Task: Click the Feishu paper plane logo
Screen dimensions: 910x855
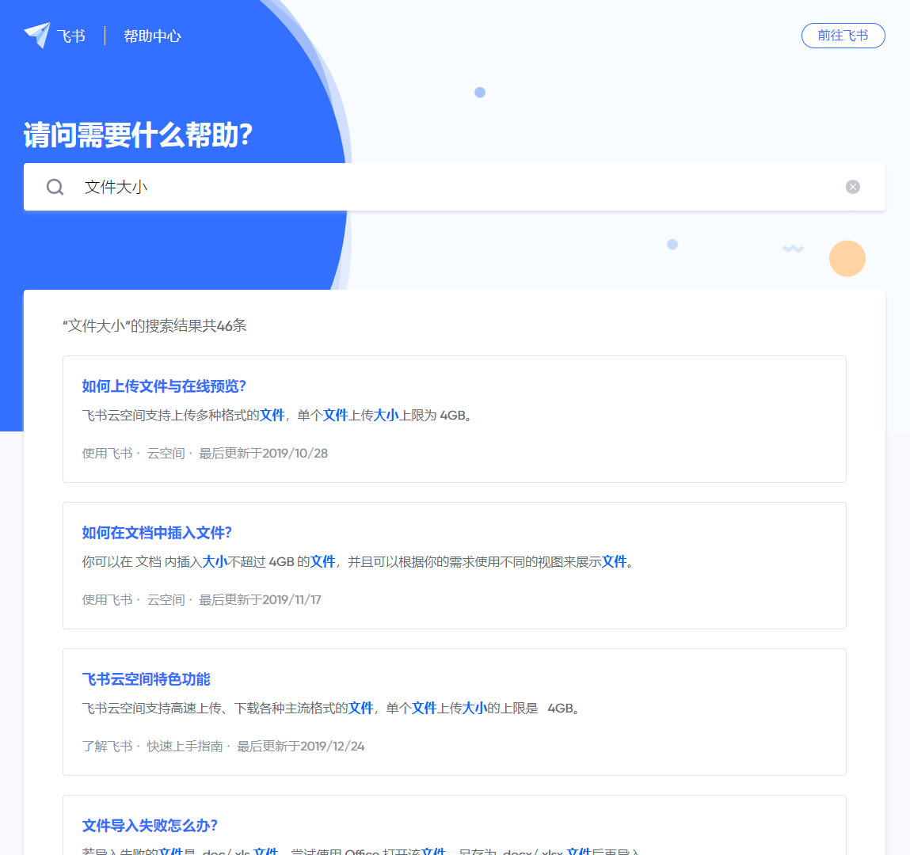Action: [37, 36]
